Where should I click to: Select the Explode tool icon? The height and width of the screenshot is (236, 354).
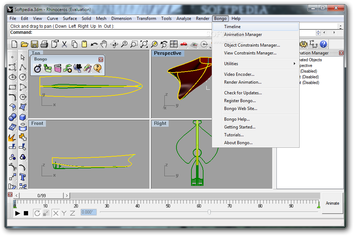[12, 137]
